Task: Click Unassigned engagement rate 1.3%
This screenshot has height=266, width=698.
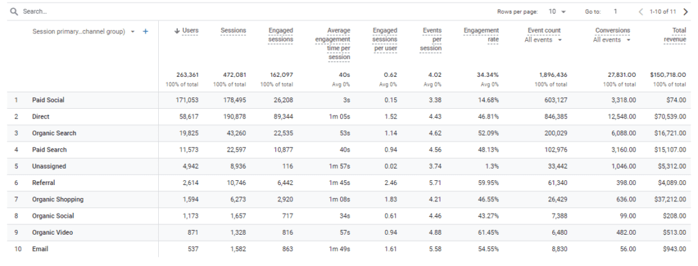Action: coord(492,167)
